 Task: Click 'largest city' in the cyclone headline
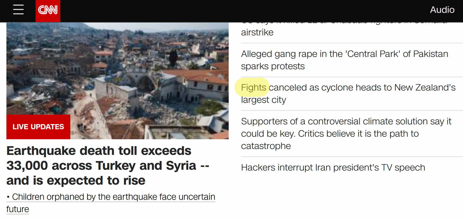coord(263,100)
